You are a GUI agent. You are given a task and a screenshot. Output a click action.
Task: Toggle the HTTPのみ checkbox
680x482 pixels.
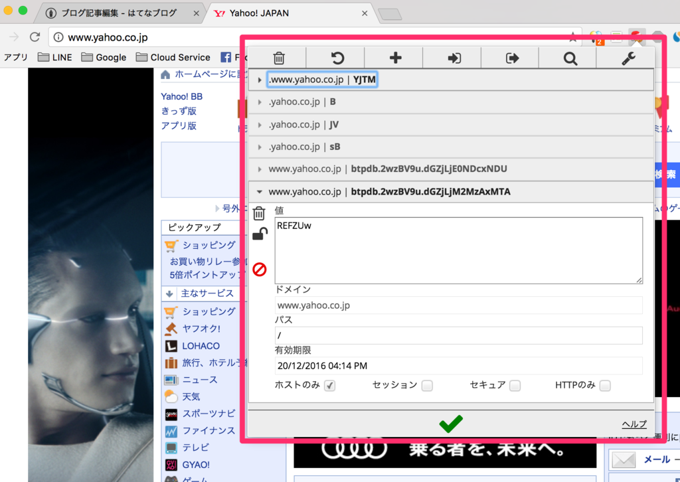point(605,385)
